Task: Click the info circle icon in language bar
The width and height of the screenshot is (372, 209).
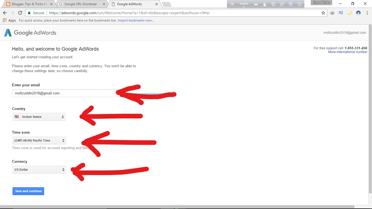Action: point(300,4)
